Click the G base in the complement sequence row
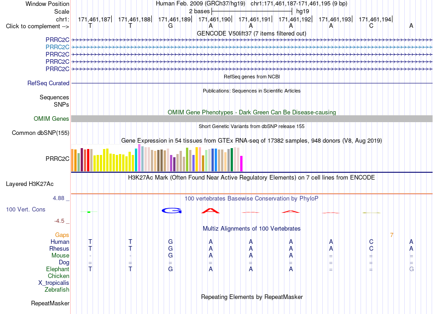433x314 pixels. tap(170, 26)
